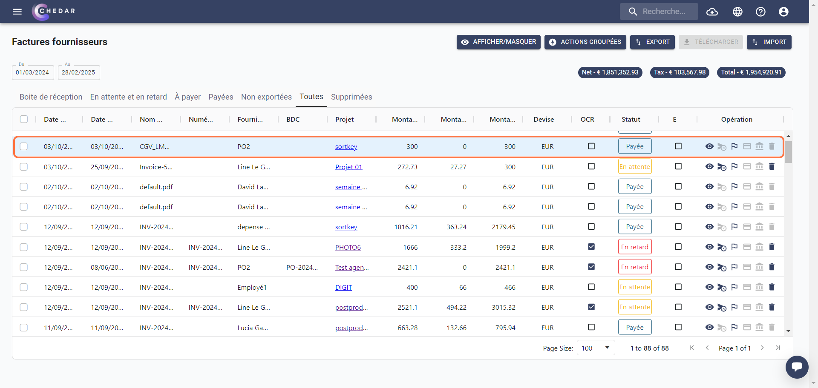Image resolution: width=818 pixels, height=388 pixels.
Task: View the Lucia Ga... invoice via eye icon
Action: pyautogui.click(x=709, y=327)
